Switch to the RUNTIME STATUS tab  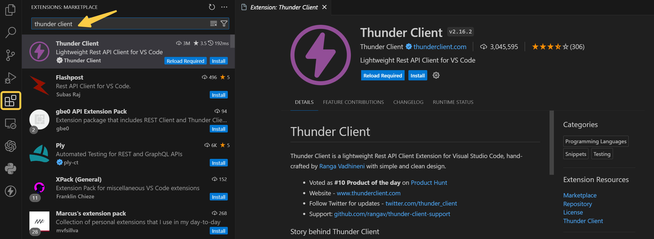(x=453, y=102)
